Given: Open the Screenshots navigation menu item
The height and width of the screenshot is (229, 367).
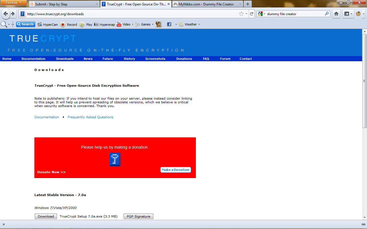Looking at the screenshot, I should coord(155,59).
